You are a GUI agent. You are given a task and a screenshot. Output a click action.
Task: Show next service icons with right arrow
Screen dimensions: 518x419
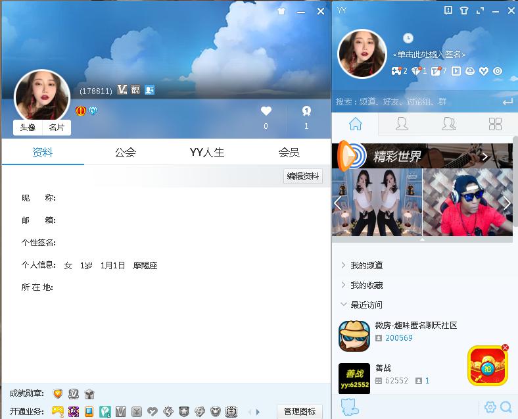point(258,412)
